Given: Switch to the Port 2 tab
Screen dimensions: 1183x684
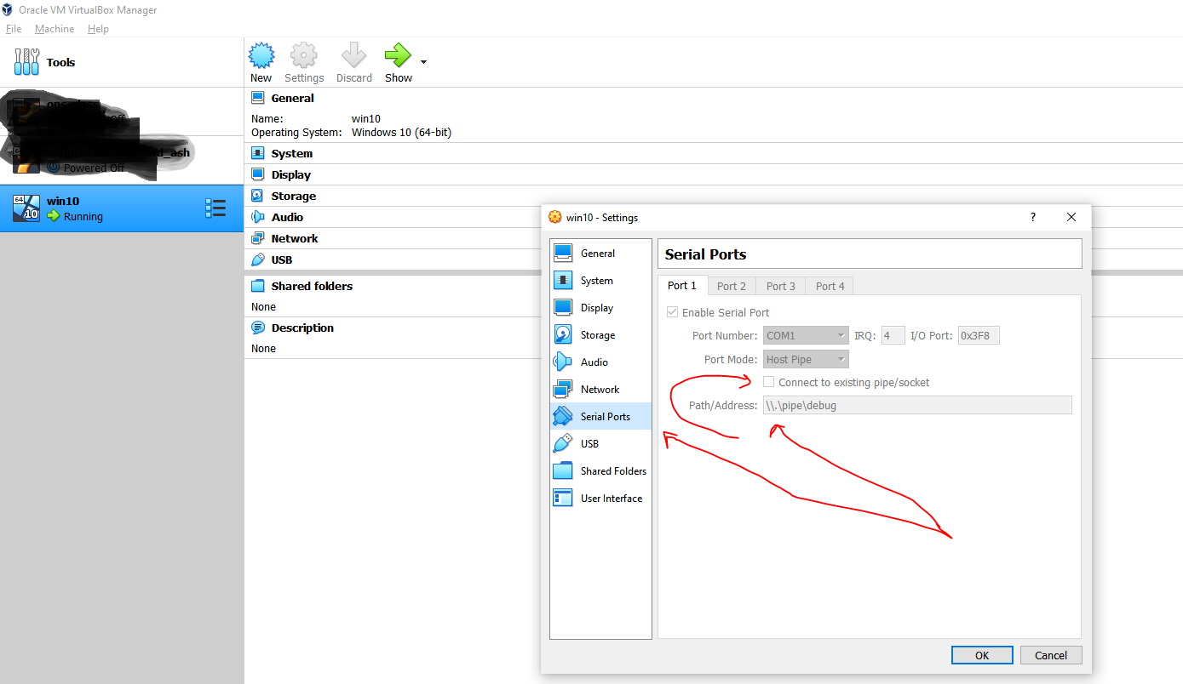Looking at the screenshot, I should (x=732, y=286).
